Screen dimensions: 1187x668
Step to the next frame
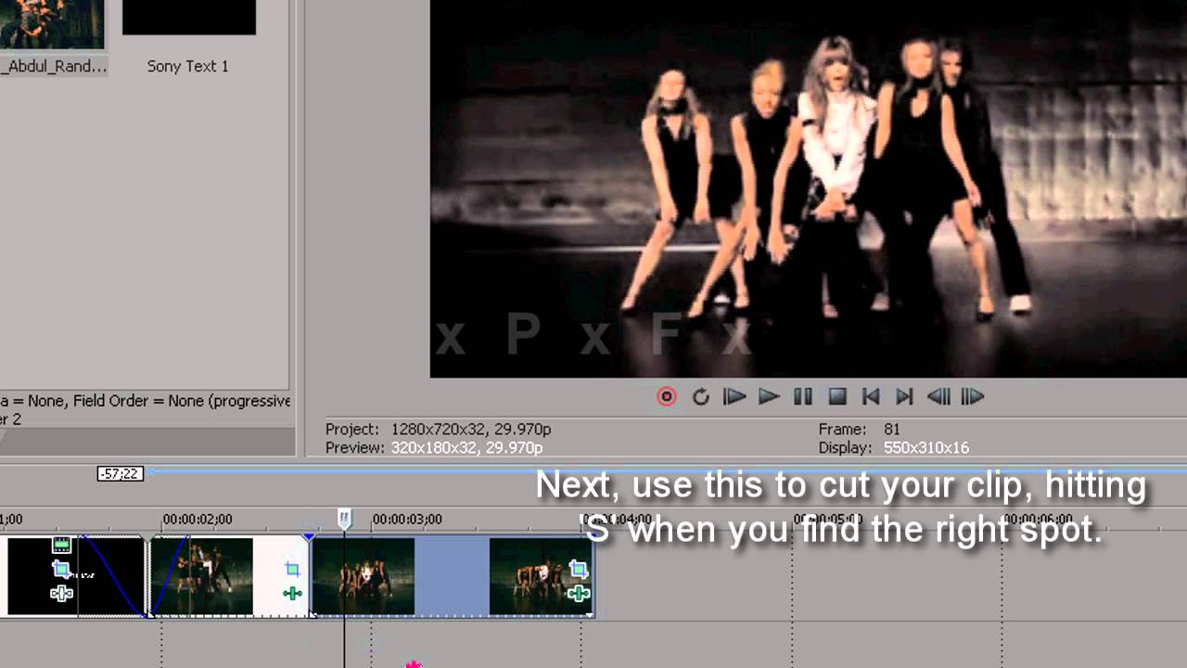click(972, 397)
